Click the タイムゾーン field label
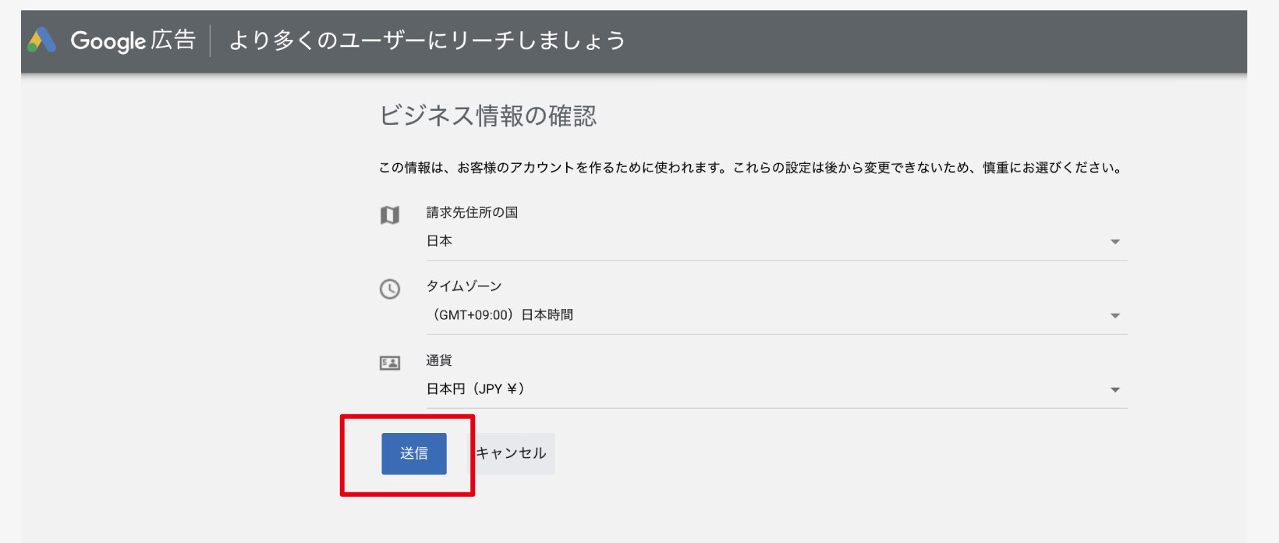Screen dimensions: 1279x543 click(x=464, y=286)
